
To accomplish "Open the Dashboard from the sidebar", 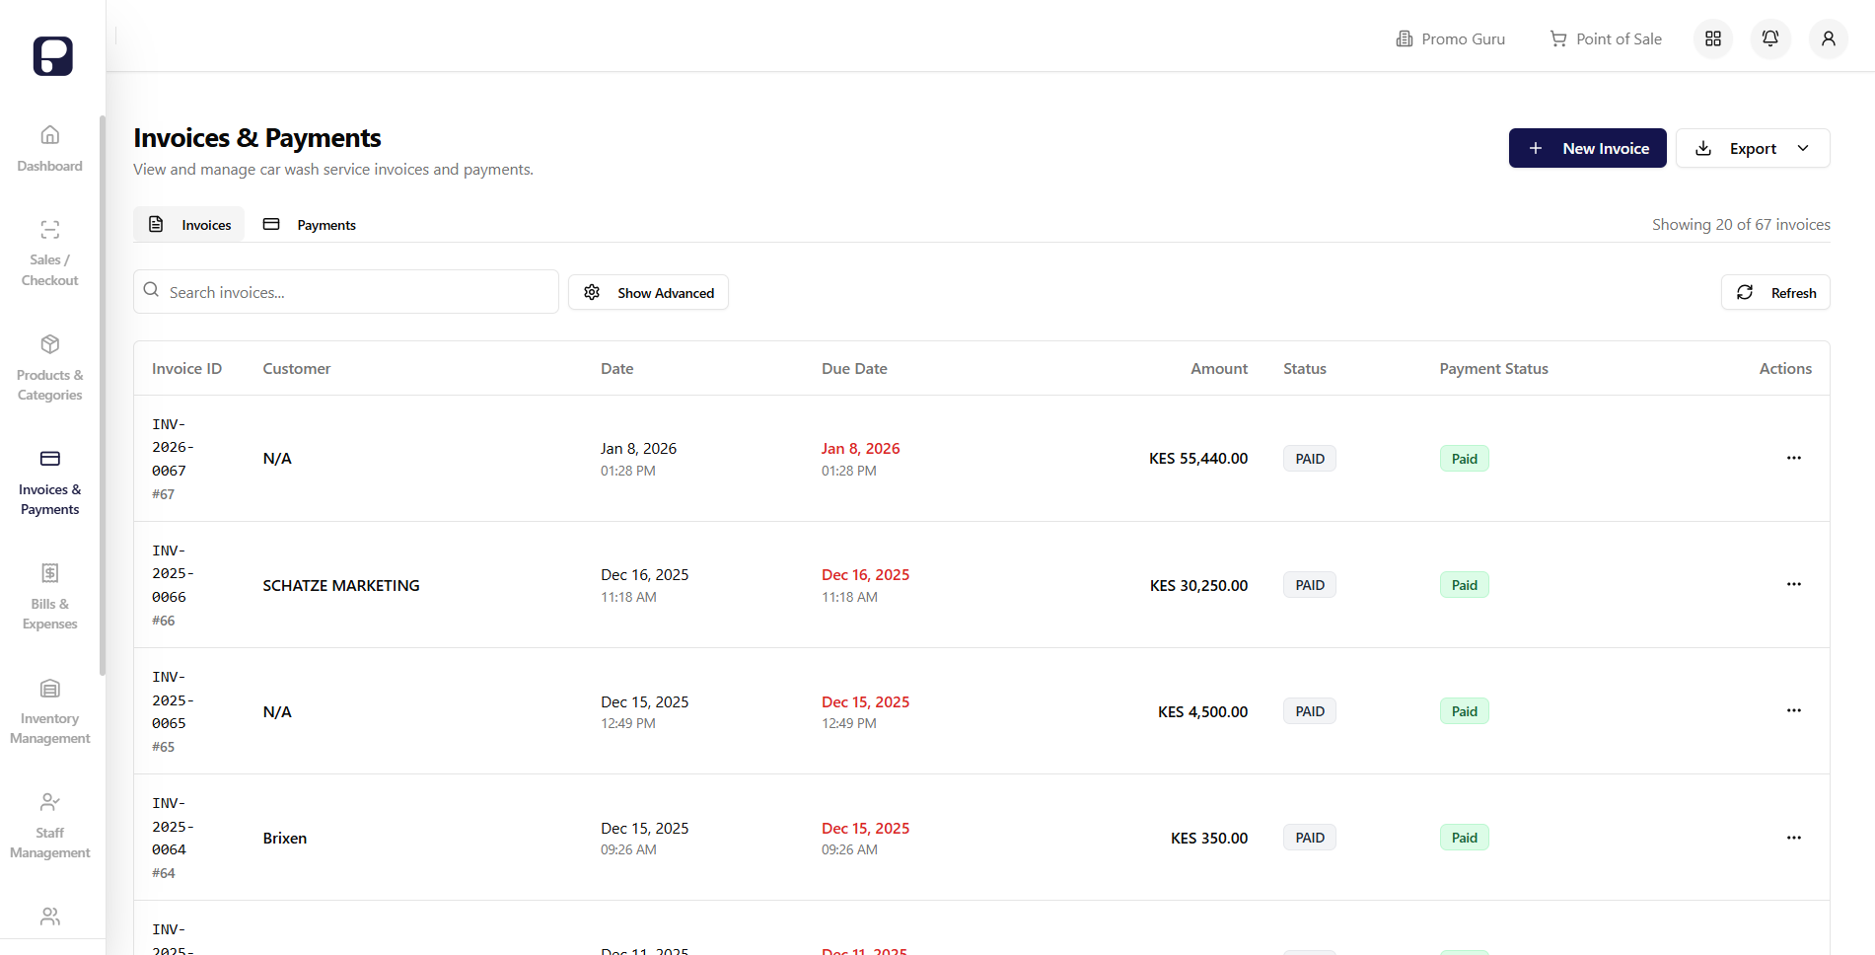I will [49, 148].
